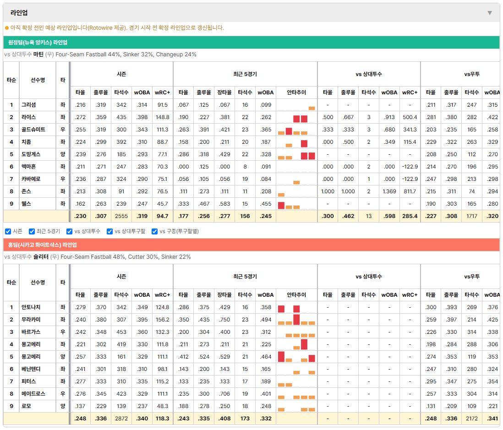Open player 그리섬 in Yankees lineup

coord(28,105)
